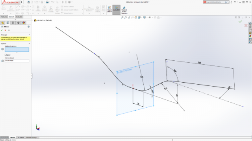Confirm sketch with green corner checkmark
252x141 pixels.
240,22
